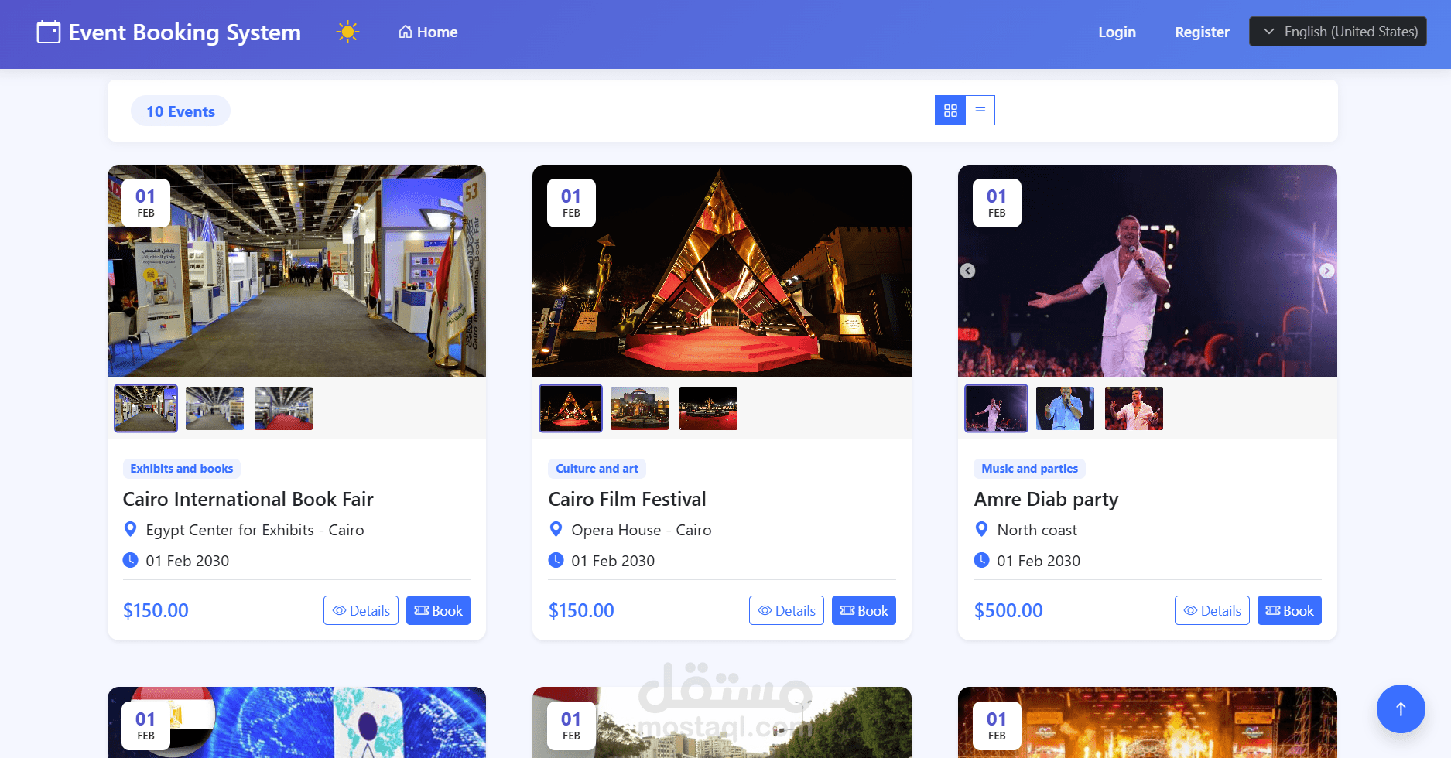Select third thumbnail of Amre Diab party
The height and width of the screenshot is (758, 1451).
coord(1134,408)
